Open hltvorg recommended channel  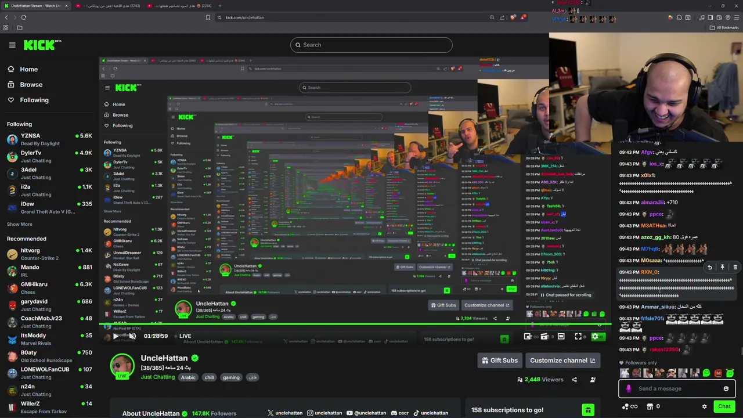coord(49,254)
